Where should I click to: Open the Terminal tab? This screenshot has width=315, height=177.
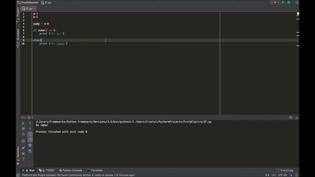[95, 170]
